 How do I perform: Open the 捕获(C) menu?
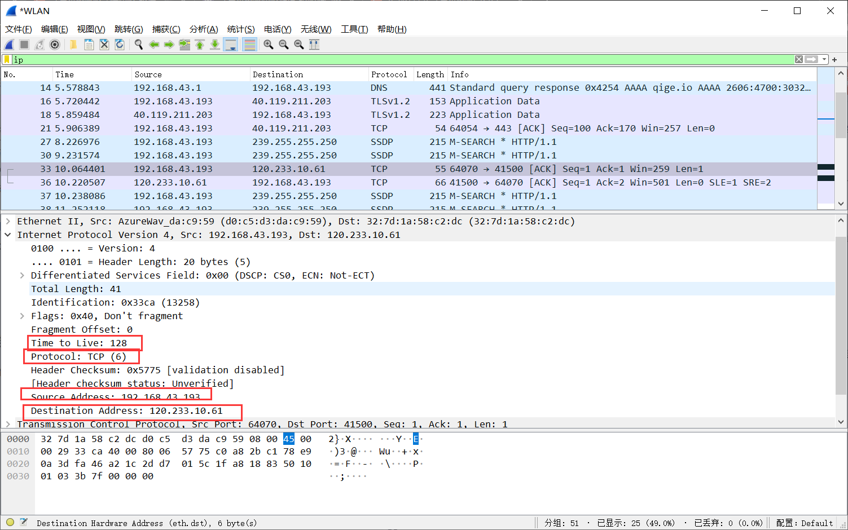pyautogui.click(x=166, y=29)
